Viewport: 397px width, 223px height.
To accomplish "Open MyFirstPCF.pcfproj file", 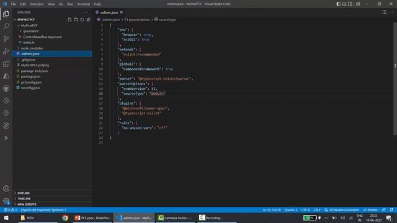I will coord(53,65).
